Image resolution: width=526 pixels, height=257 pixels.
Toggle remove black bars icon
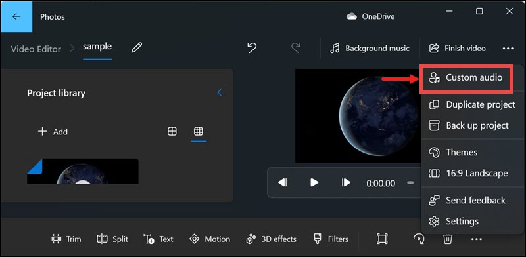click(382, 239)
